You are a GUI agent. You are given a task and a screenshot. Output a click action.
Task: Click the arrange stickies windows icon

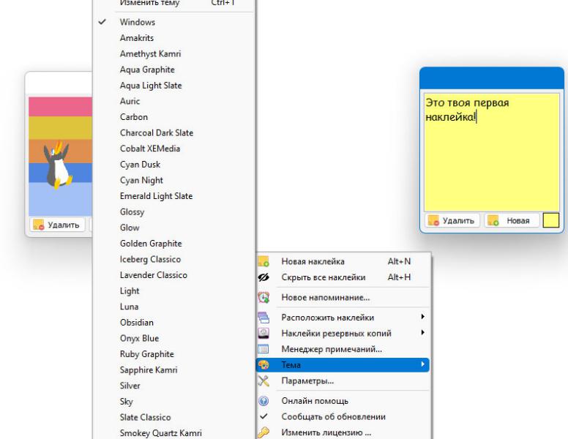pyautogui.click(x=264, y=318)
